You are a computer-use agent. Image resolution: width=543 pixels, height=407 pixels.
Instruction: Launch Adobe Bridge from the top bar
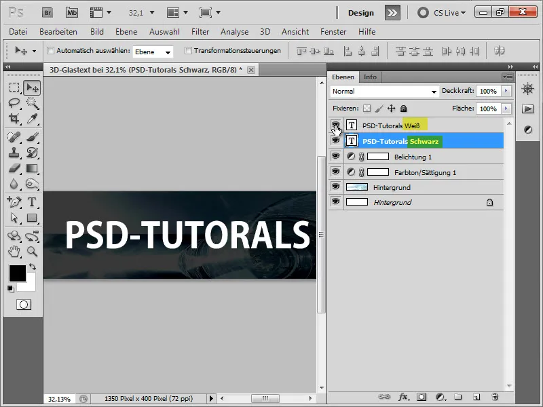[48, 12]
